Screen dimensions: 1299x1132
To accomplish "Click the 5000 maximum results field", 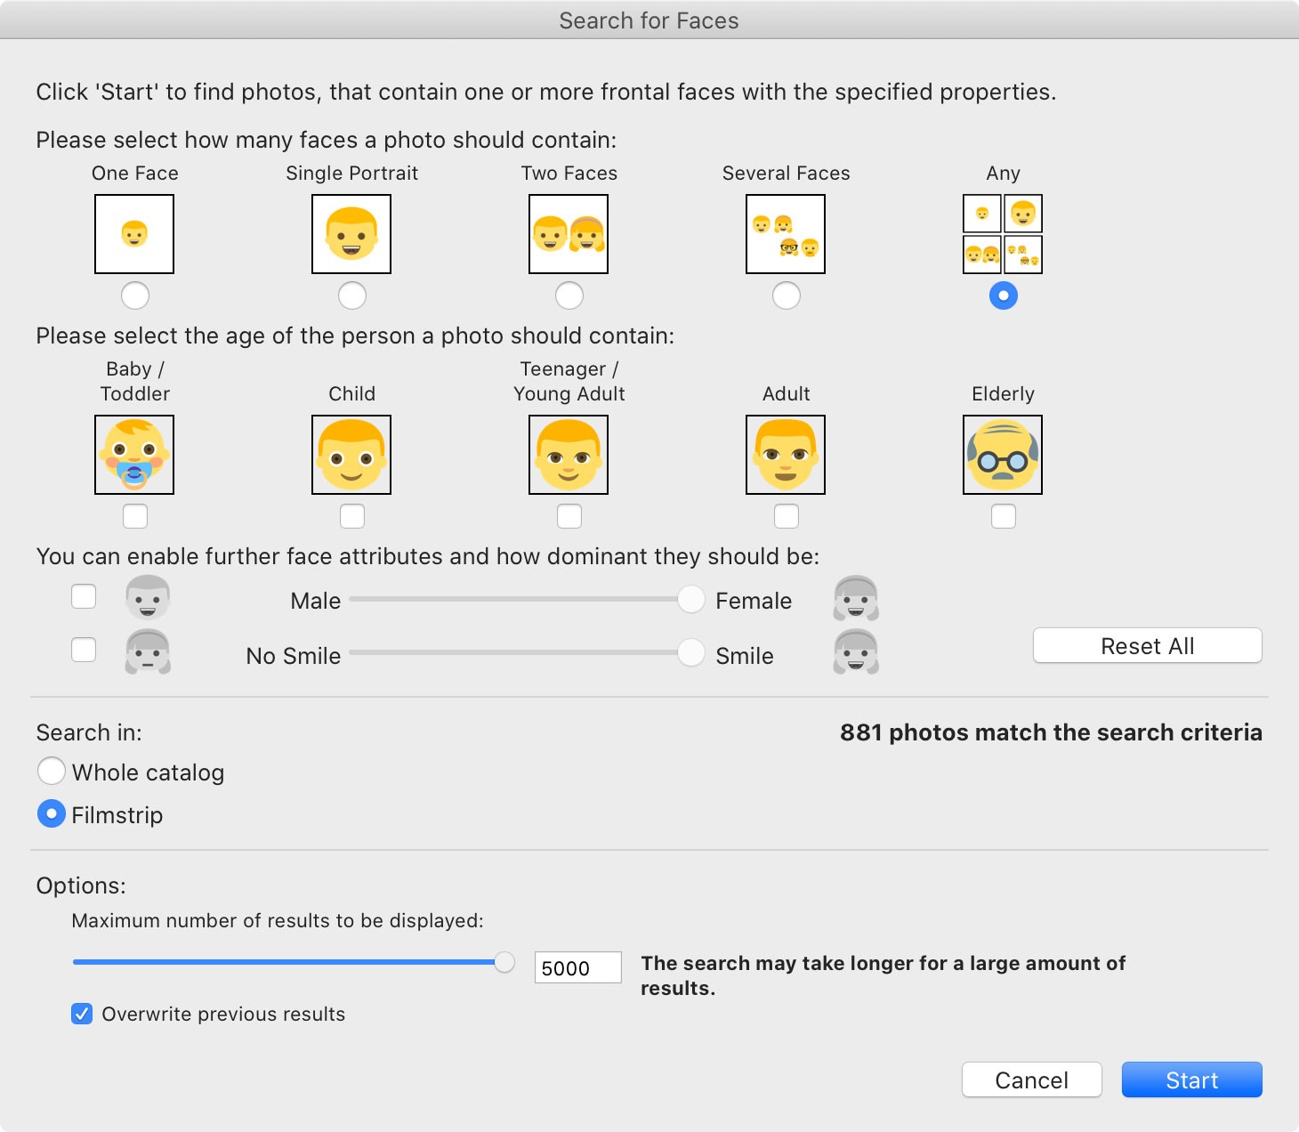I will click(577, 967).
